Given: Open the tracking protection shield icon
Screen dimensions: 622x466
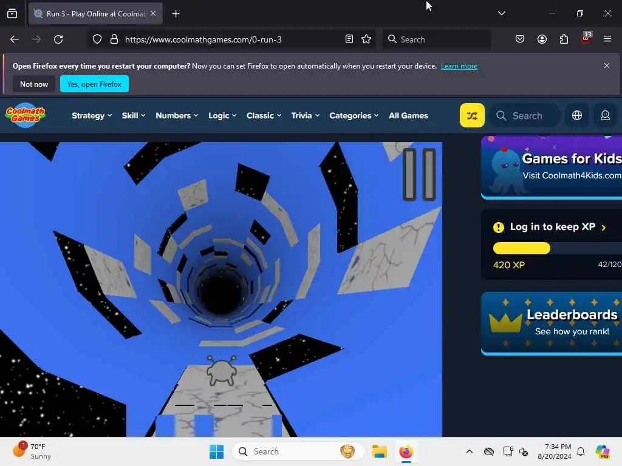Looking at the screenshot, I should (x=97, y=39).
